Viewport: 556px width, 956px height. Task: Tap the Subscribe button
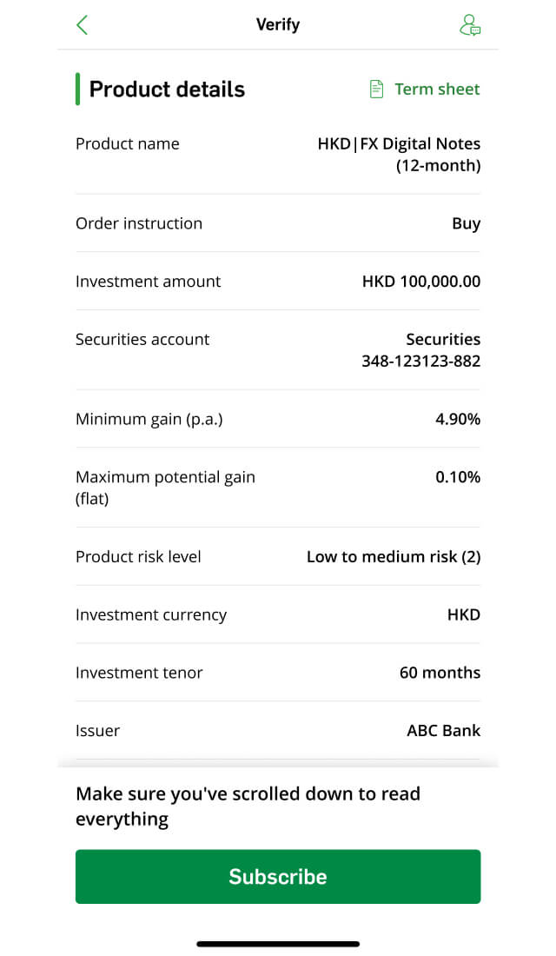[x=278, y=876]
